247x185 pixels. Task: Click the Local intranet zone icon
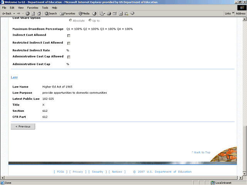tap(213, 183)
